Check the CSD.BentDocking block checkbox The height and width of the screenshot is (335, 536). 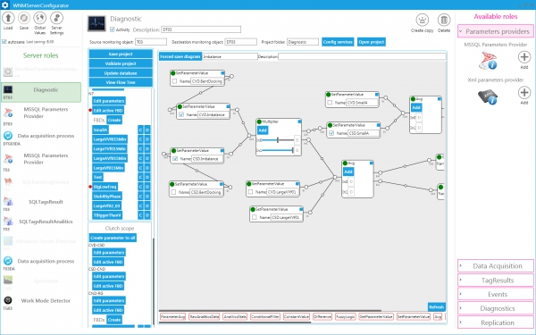click(173, 192)
